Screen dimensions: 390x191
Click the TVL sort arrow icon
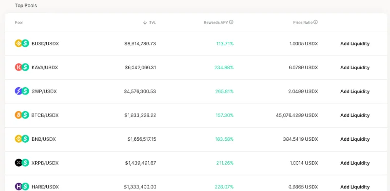click(145, 22)
